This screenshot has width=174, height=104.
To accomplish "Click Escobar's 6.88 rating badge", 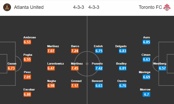I will tap(27, 94).
